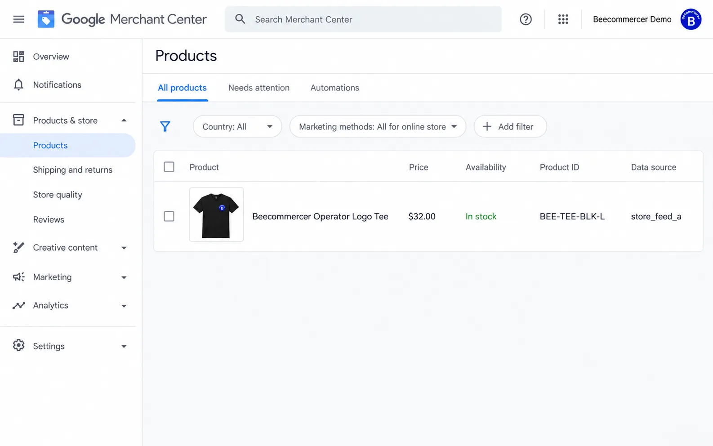
Task: Collapse the Products & store section arrow
Action: 124,120
